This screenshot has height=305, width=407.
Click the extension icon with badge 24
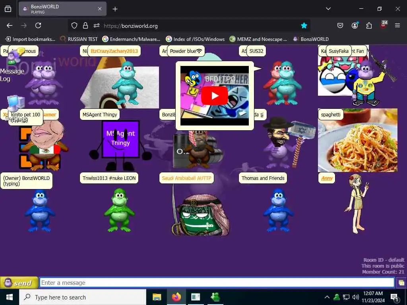coord(384,25)
